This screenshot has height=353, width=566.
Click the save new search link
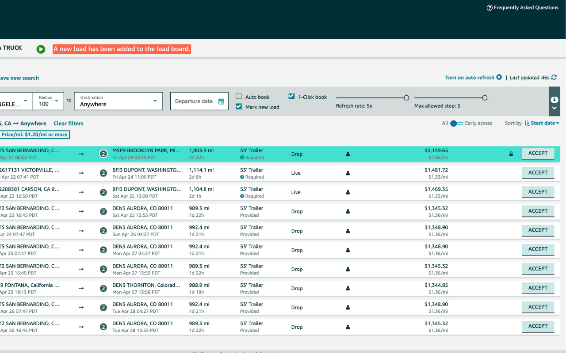coord(19,78)
